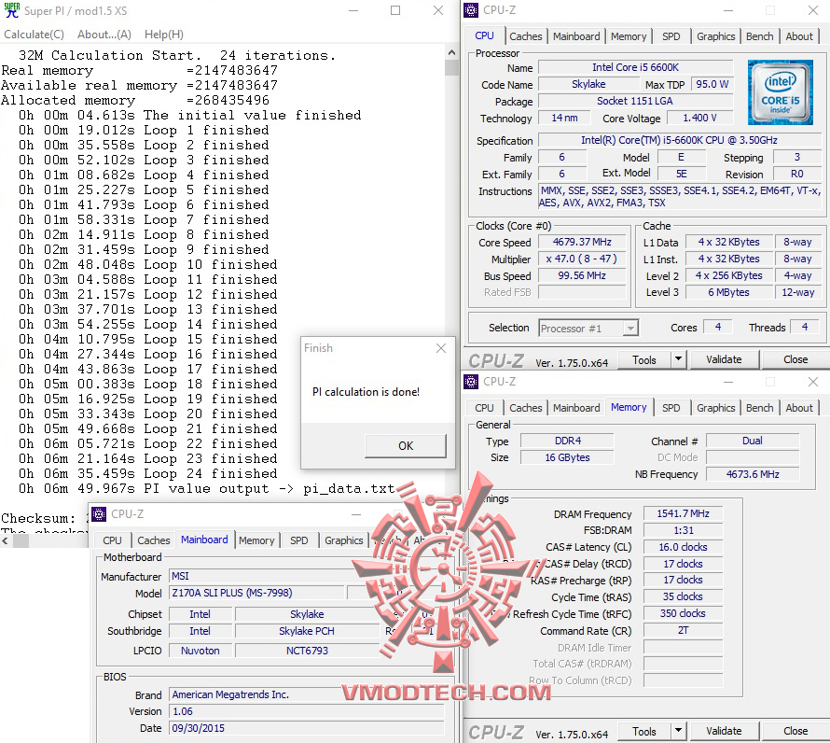Image resolution: width=830 pixels, height=743 pixels.
Task: Minimize the CPU-Z Memory window
Action: point(728,382)
